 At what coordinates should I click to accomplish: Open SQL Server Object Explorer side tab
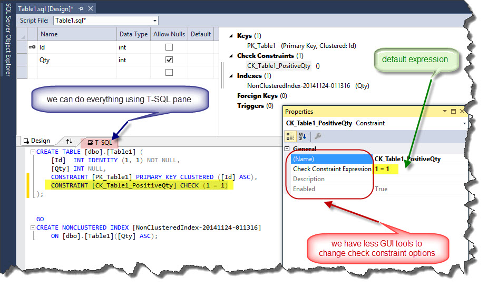click(x=8, y=39)
